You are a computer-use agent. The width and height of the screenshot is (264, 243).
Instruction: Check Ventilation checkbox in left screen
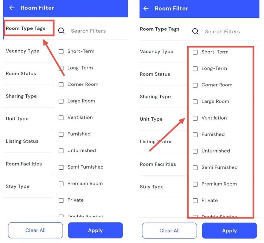[61, 118]
